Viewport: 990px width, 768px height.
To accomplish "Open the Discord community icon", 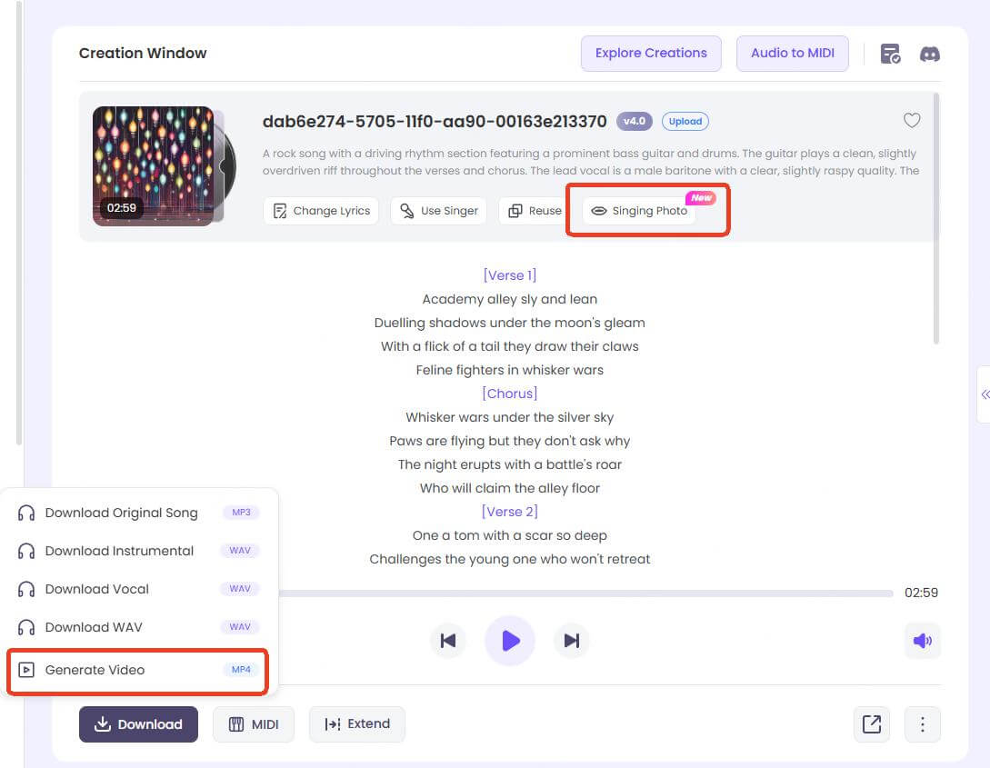I will point(929,54).
